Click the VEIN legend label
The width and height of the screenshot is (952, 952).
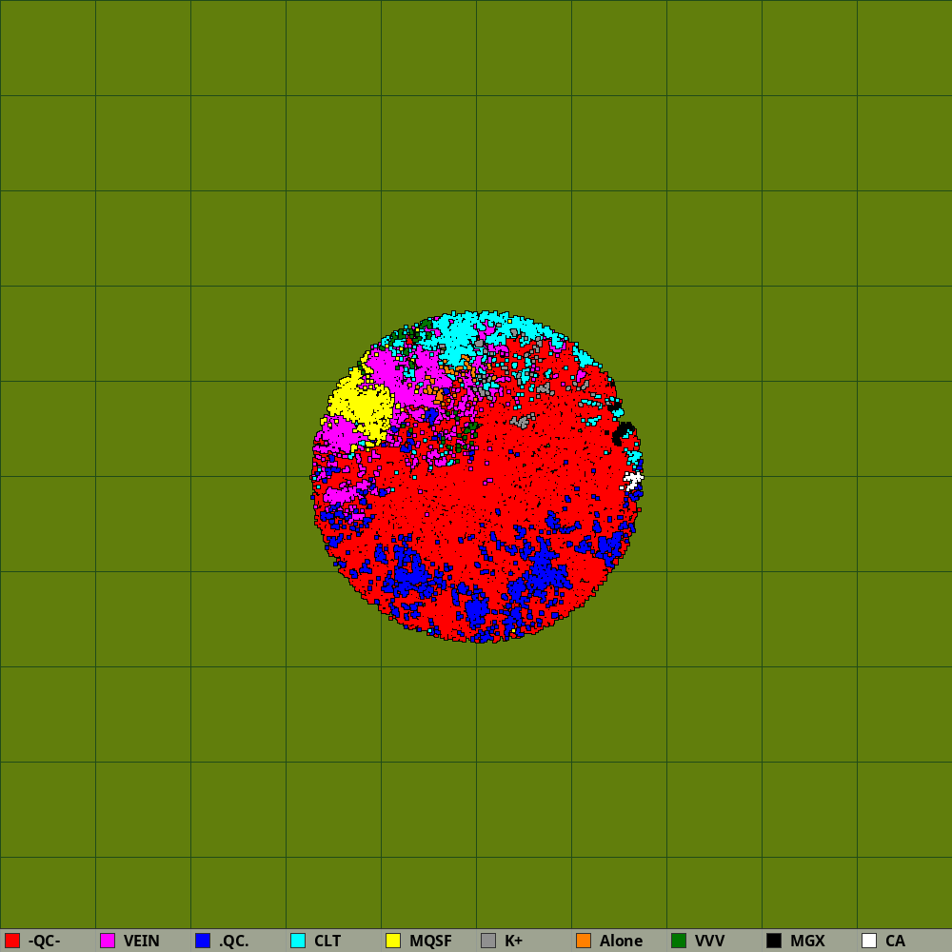pos(142,942)
